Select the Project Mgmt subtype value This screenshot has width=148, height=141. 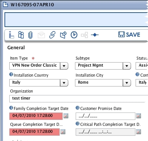(91, 65)
